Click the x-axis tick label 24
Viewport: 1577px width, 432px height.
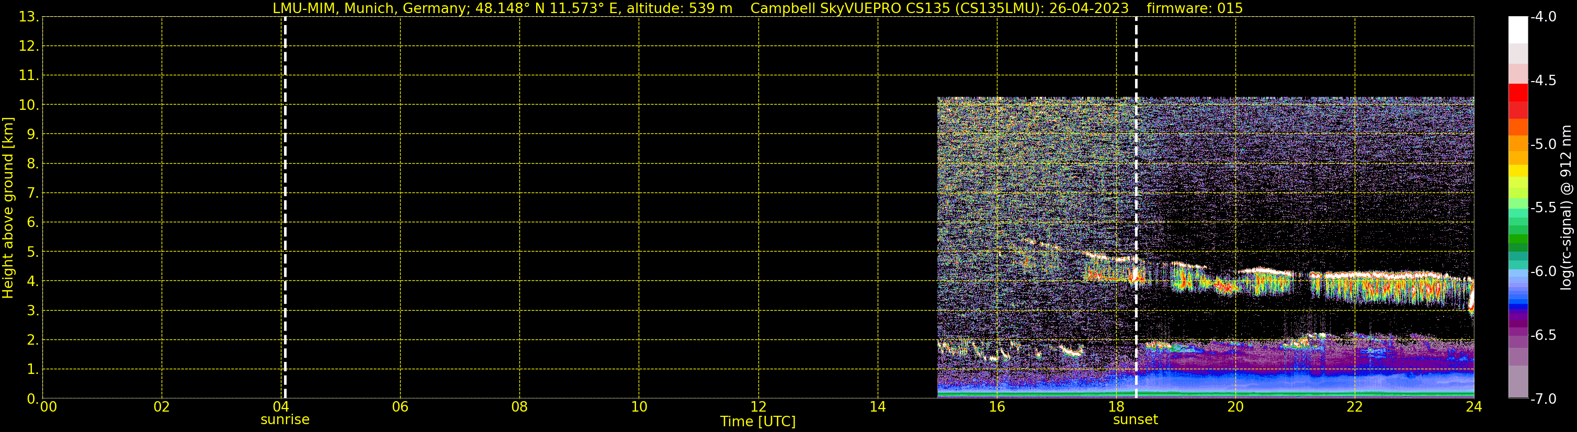click(x=1474, y=407)
